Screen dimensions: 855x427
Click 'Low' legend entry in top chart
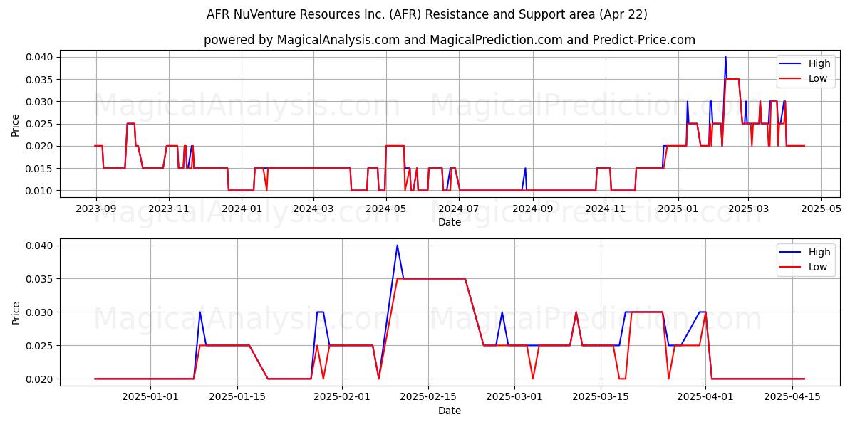818,79
